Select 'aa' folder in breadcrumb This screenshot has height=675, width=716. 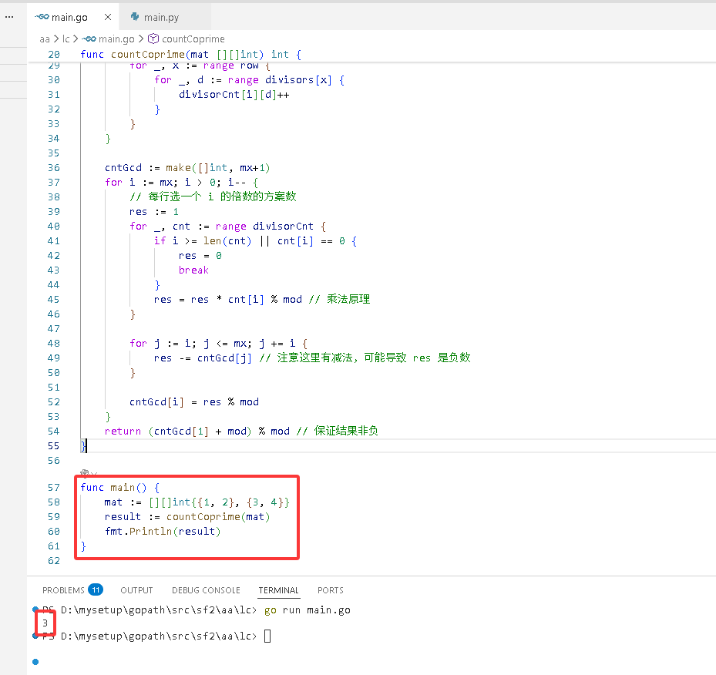(x=44, y=39)
